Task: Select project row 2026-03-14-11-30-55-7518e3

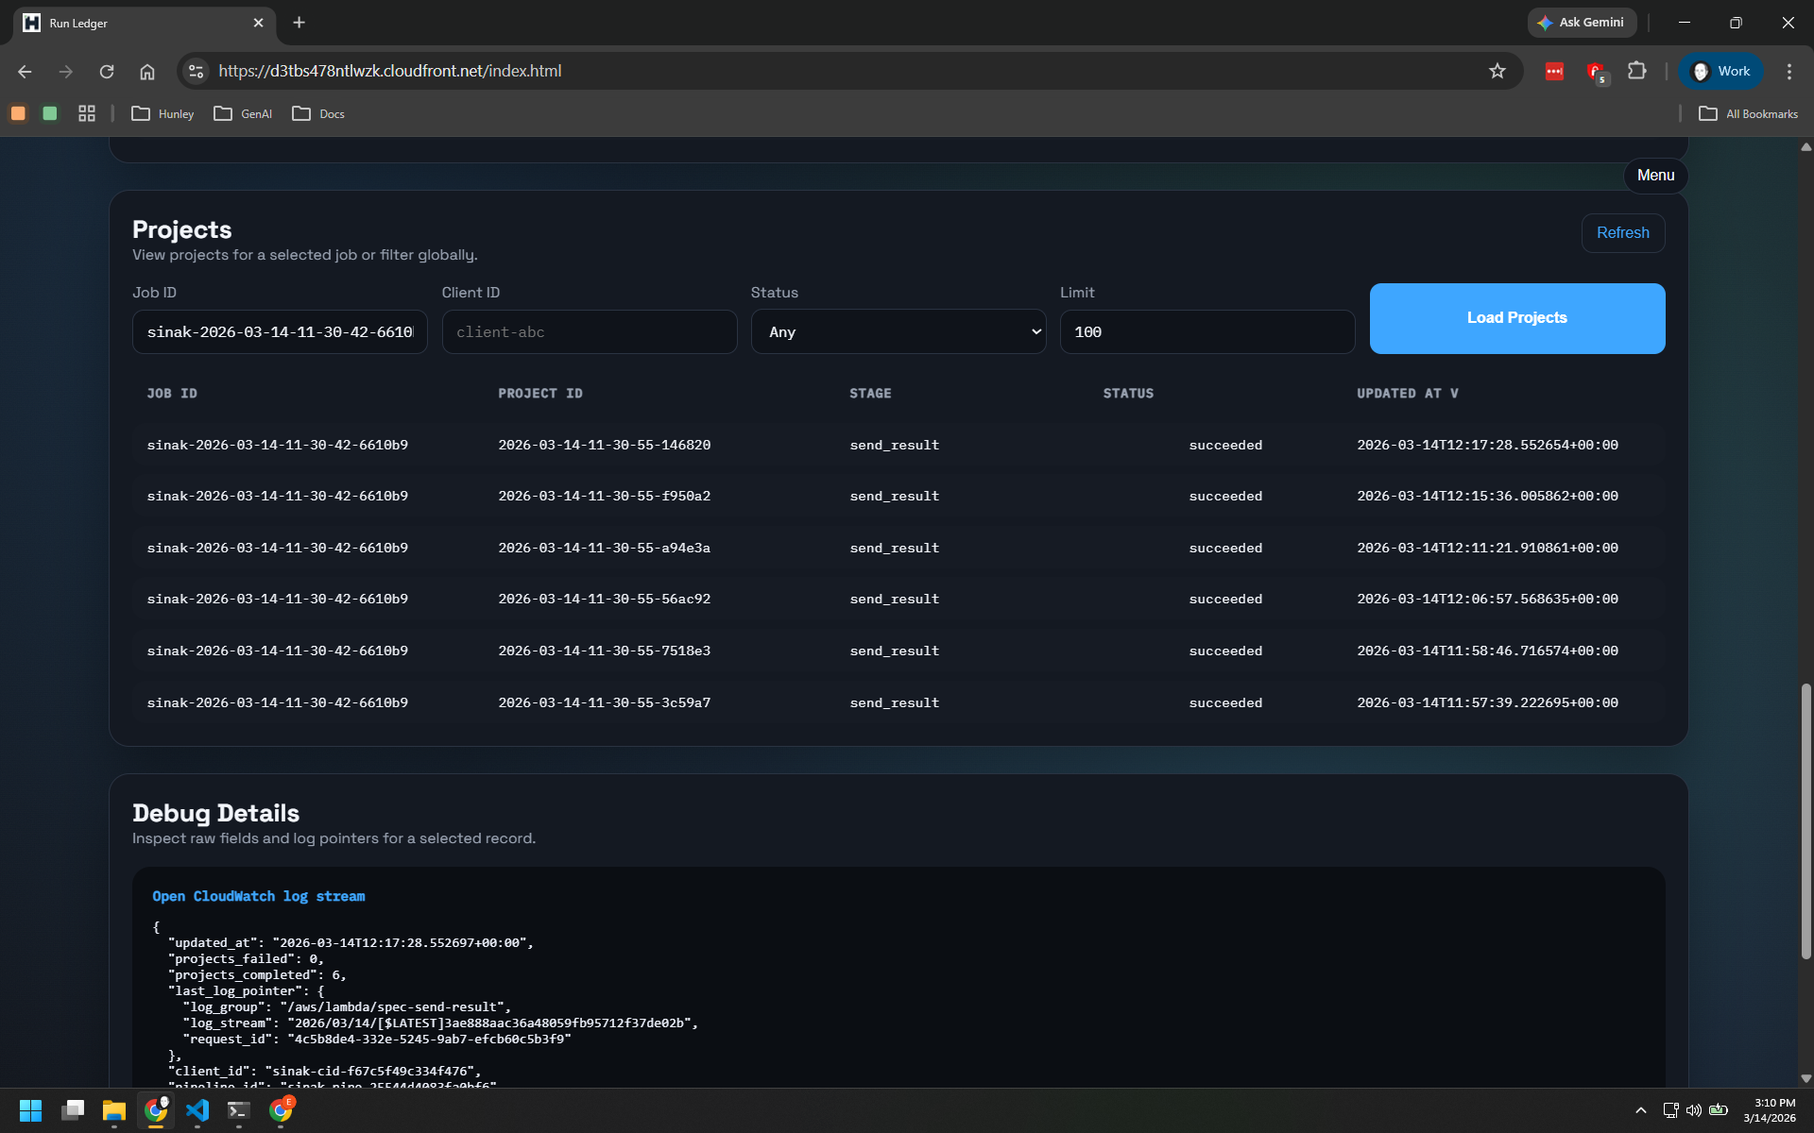Action: 898,651
